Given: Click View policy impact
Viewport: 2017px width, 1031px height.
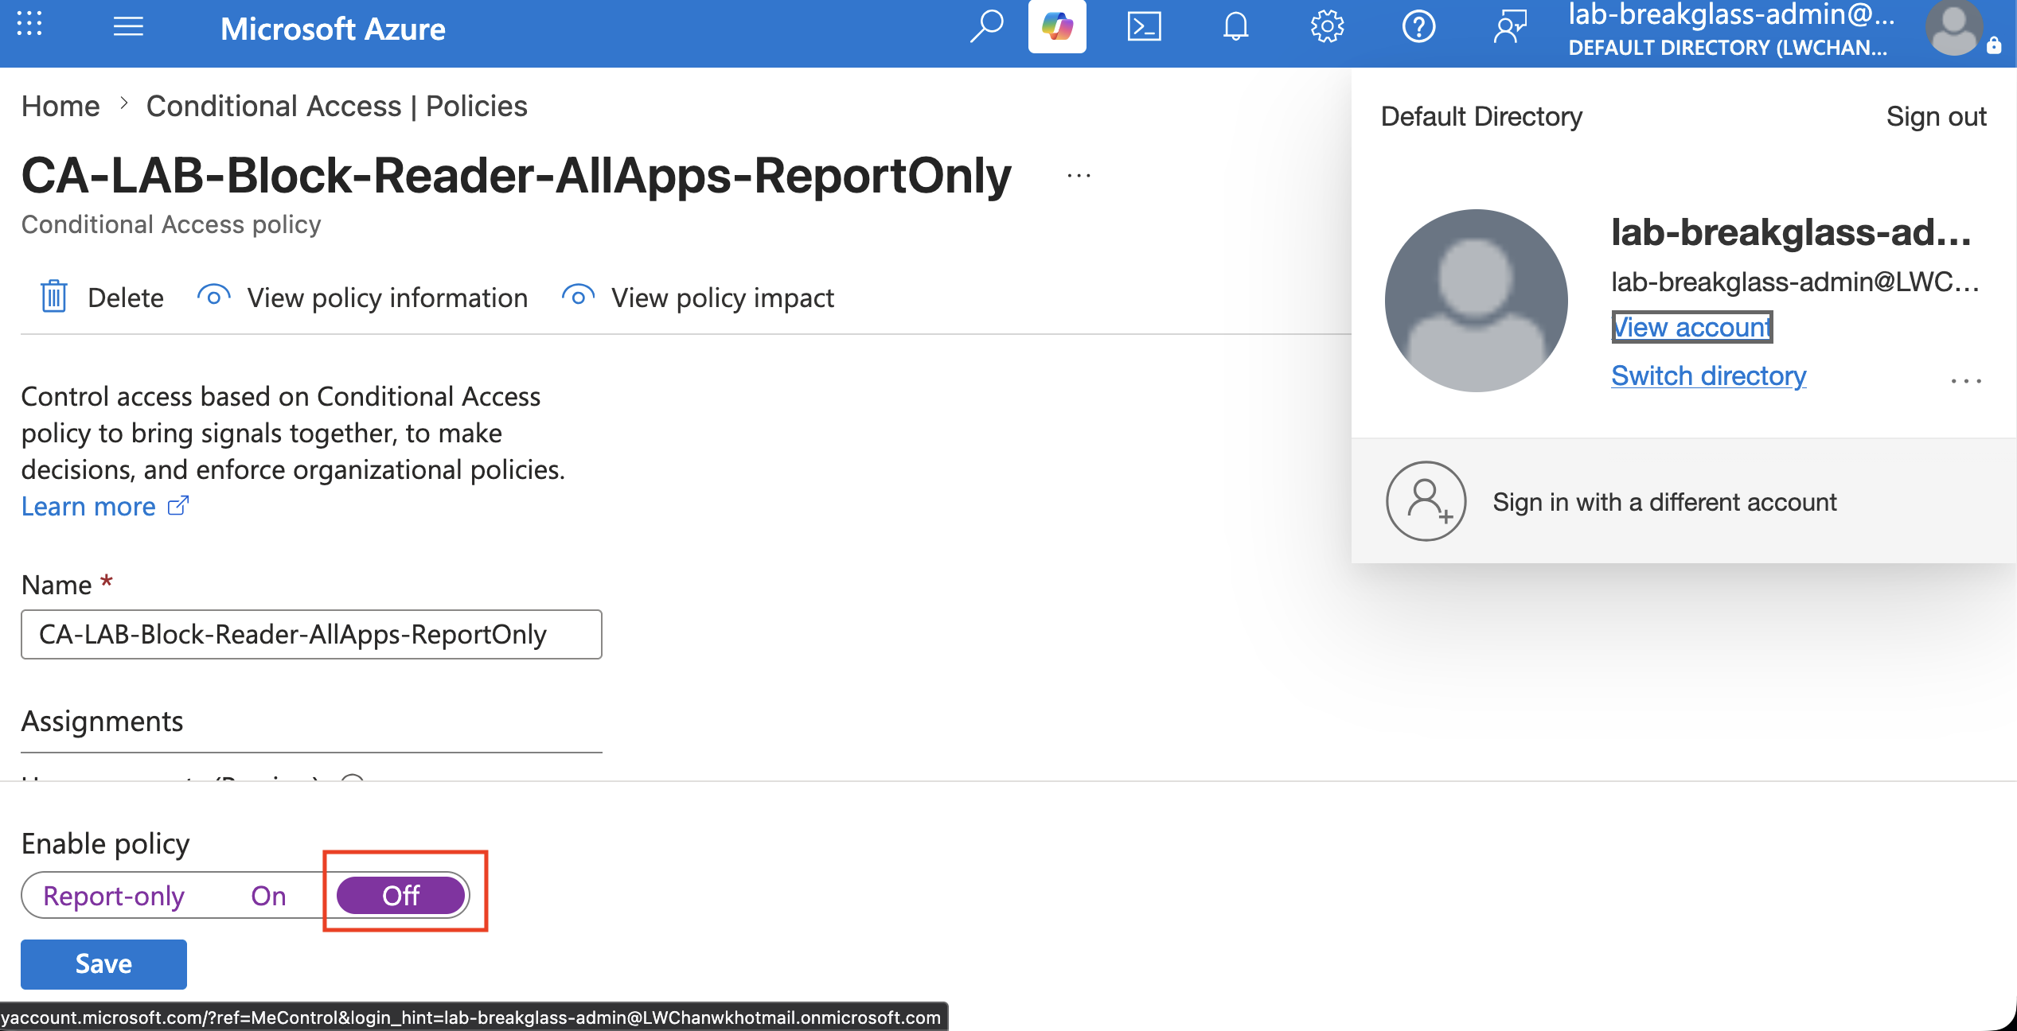Looking at the screenshot, I should pos(698,298).
